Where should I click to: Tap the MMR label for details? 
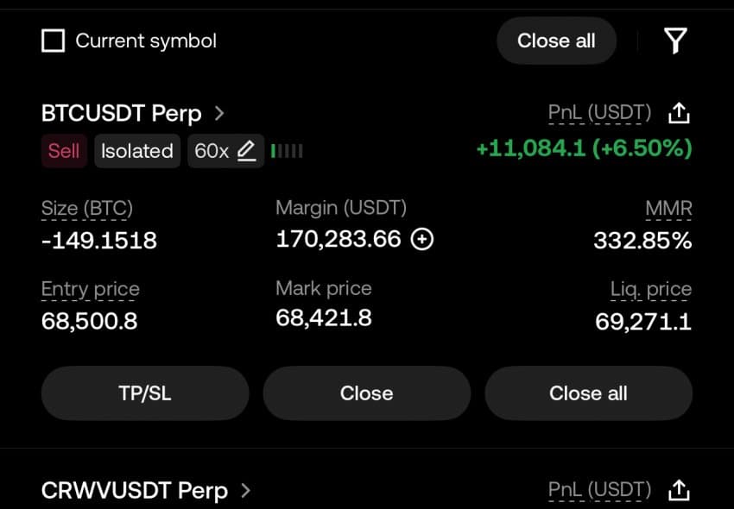point(668,208)
